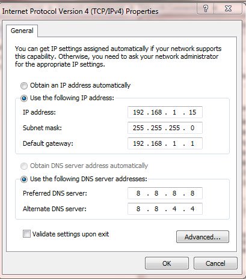The image size is (246, 279).
Task: Confirm settings with the OK button
Action: [167, 263]
